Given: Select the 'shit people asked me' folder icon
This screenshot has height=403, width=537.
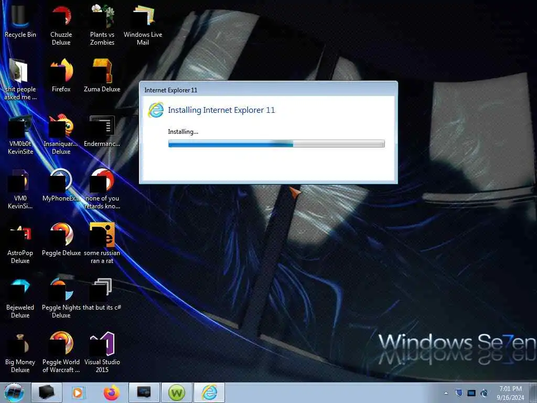Looking at the screenshot, I should pyautogui.click(x=20, y=79).
